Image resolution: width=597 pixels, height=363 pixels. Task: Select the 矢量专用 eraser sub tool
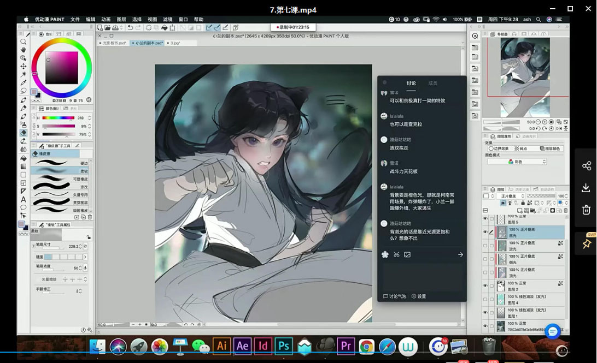(61, 194)
